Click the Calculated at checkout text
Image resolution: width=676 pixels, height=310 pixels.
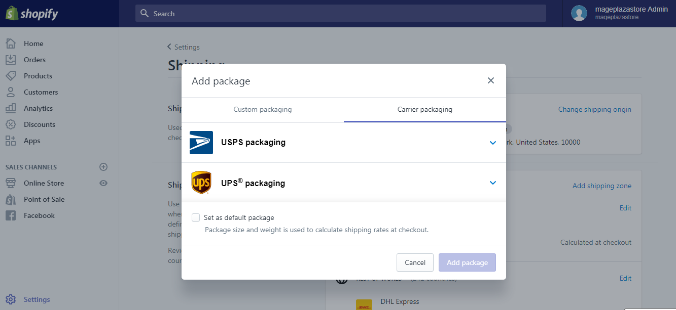pos(596,242)
